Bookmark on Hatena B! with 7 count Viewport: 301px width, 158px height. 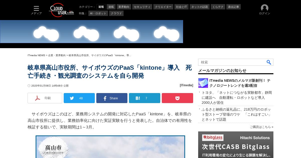click(144, 98)
